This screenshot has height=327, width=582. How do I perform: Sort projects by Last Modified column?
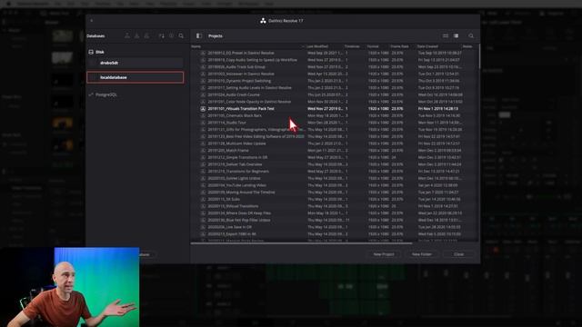(x=317, y=46)
